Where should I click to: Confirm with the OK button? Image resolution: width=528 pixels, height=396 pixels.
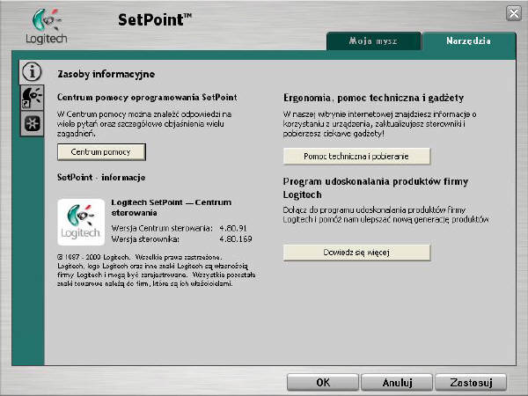click(x=323, y=383)
